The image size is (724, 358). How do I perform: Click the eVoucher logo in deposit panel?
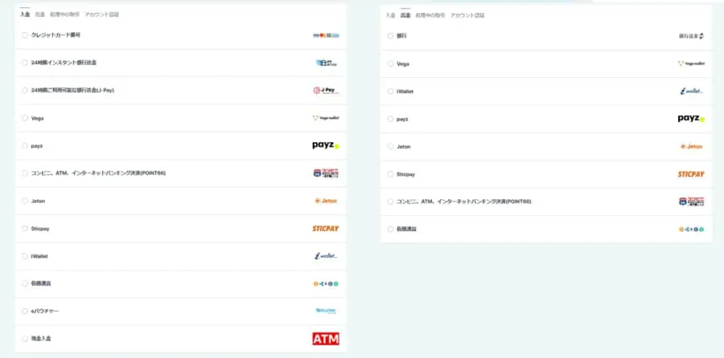(x=326, y=311)
